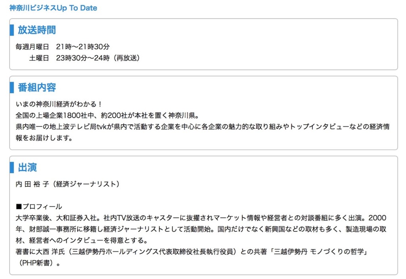This screenshot has width=406, height=279.
Task: Click the いまの神奈川経済がわかる！ line
Action: coord(59,104)
